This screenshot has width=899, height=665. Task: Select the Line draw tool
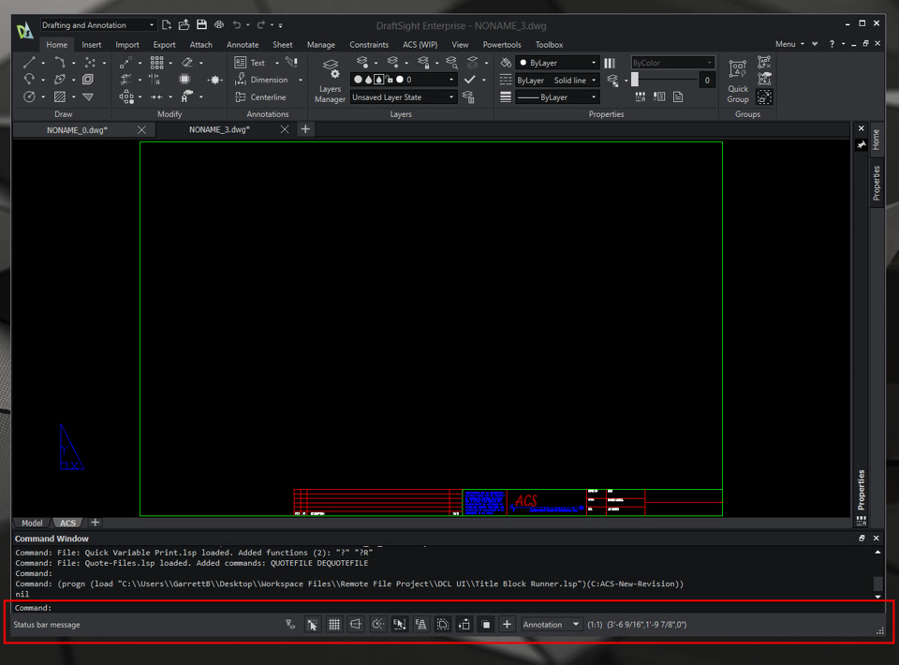coord(29,63)
